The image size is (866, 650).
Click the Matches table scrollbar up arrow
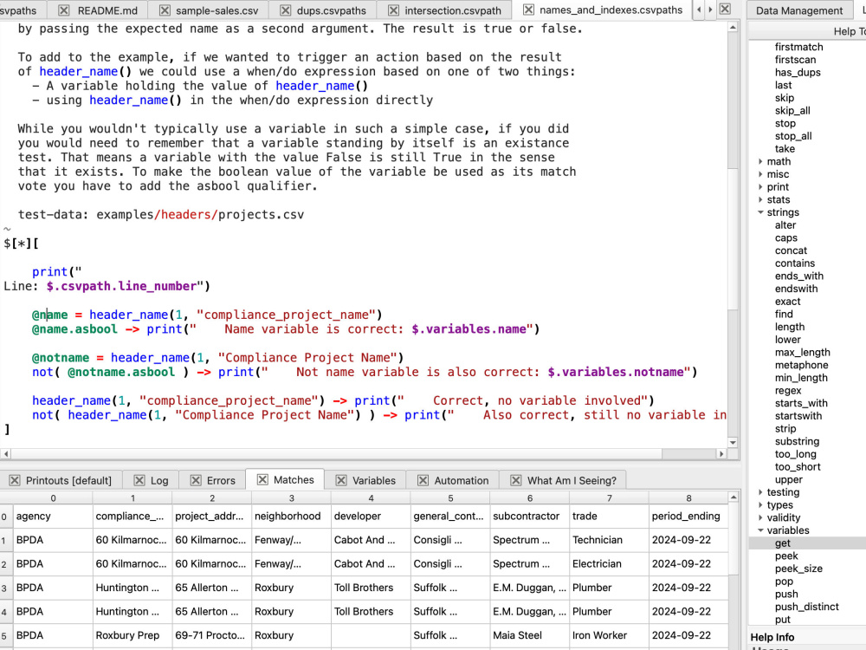click(734, 497)
